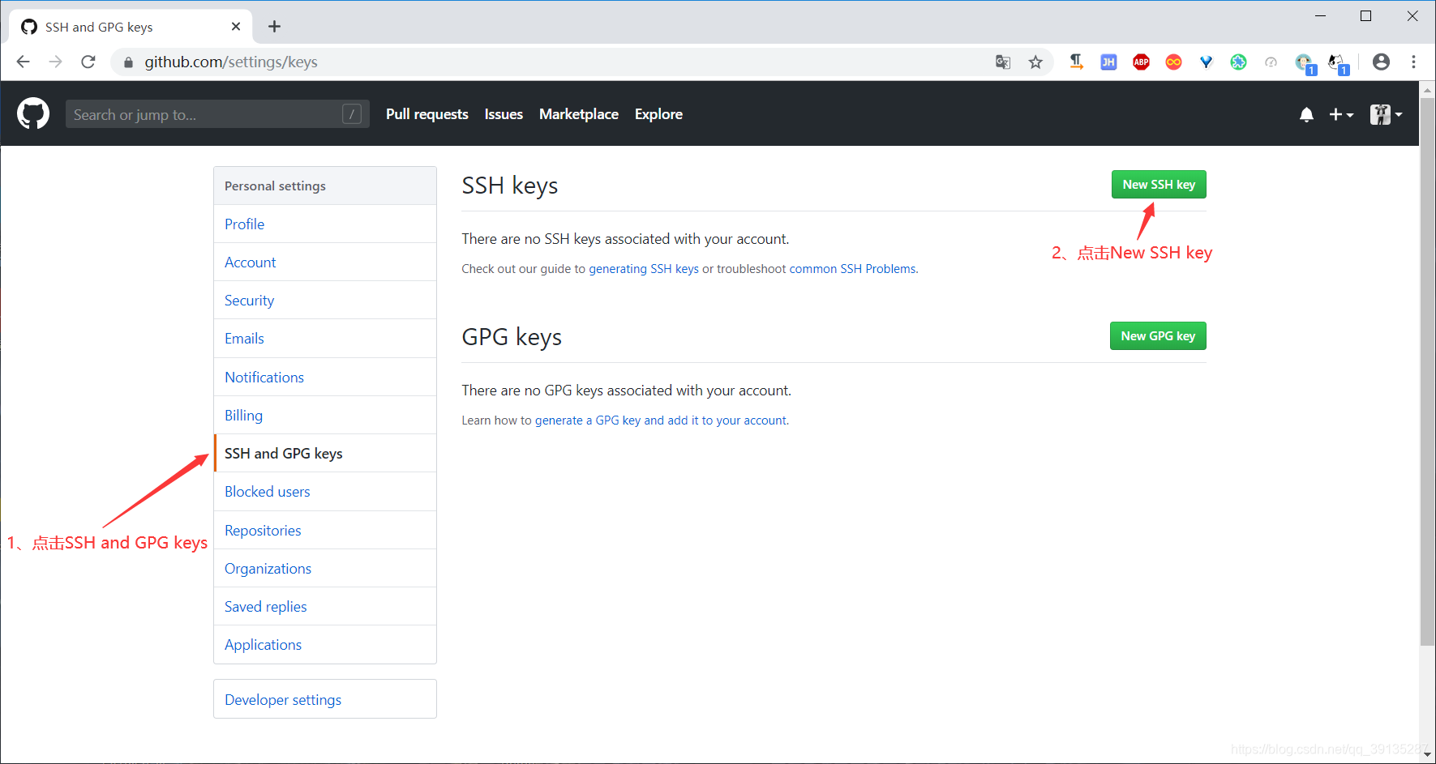Click the lock icon in the address bar

pos(128,62)
